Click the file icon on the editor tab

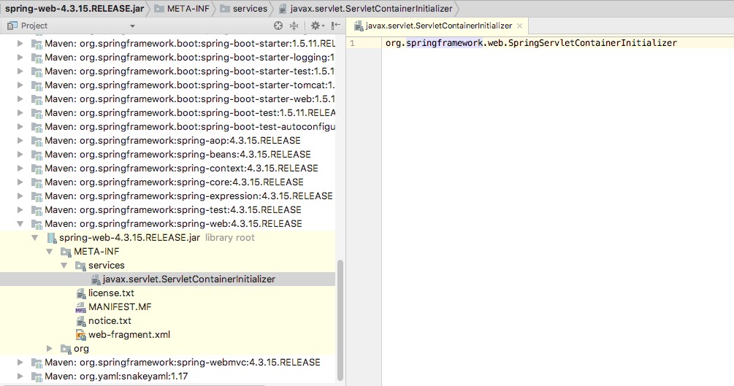pyautogui.click(x=359, y=26)
